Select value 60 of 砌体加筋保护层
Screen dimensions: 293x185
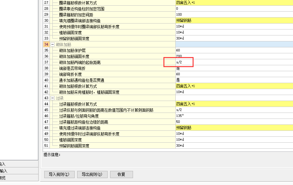(x=178, y=50)
